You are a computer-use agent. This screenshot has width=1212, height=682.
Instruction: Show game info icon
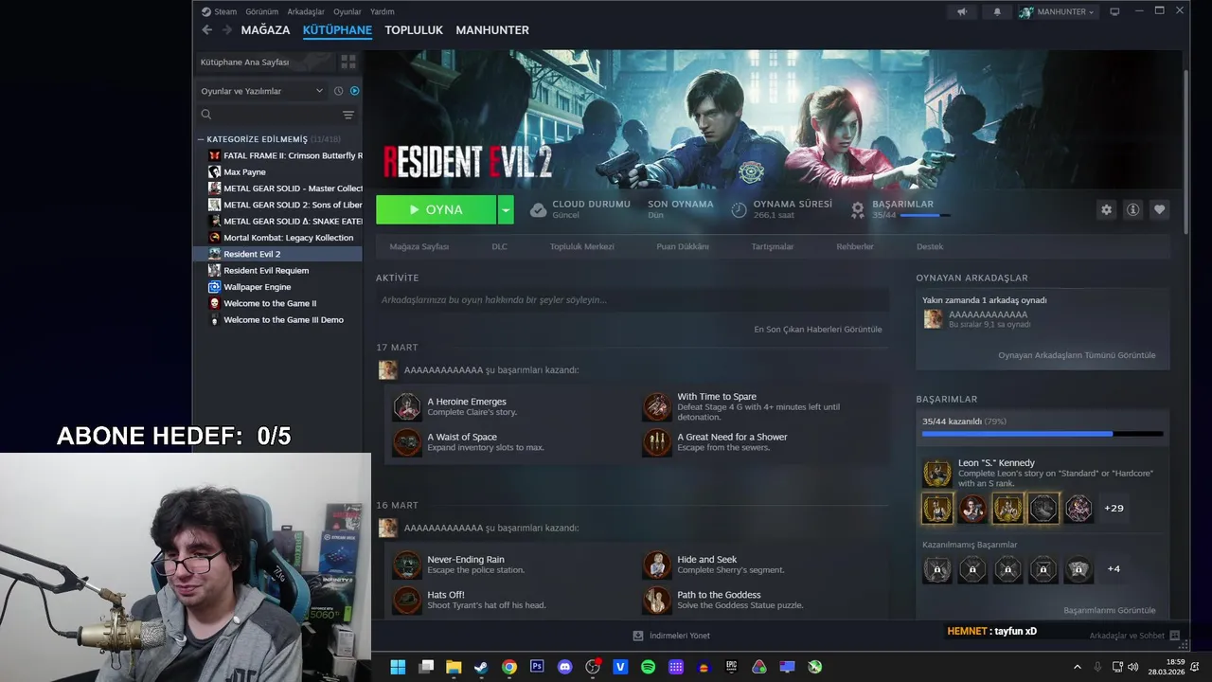(1132, 210)
